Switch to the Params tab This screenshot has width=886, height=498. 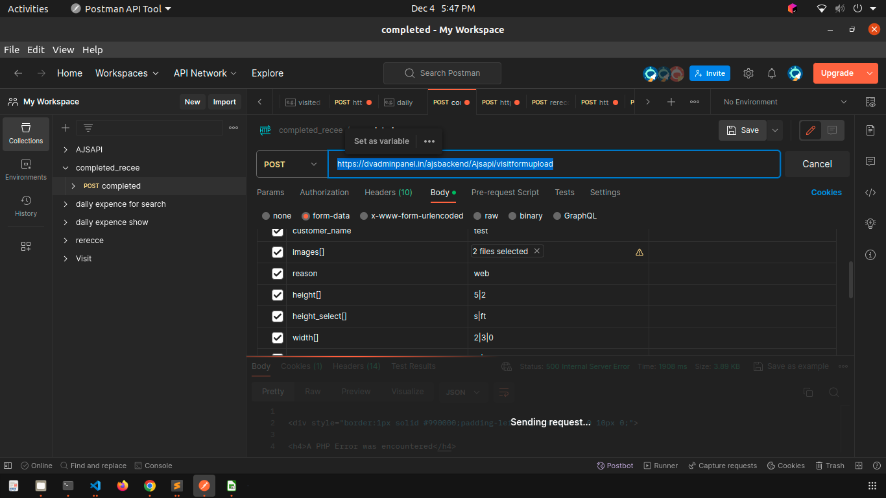270,193
